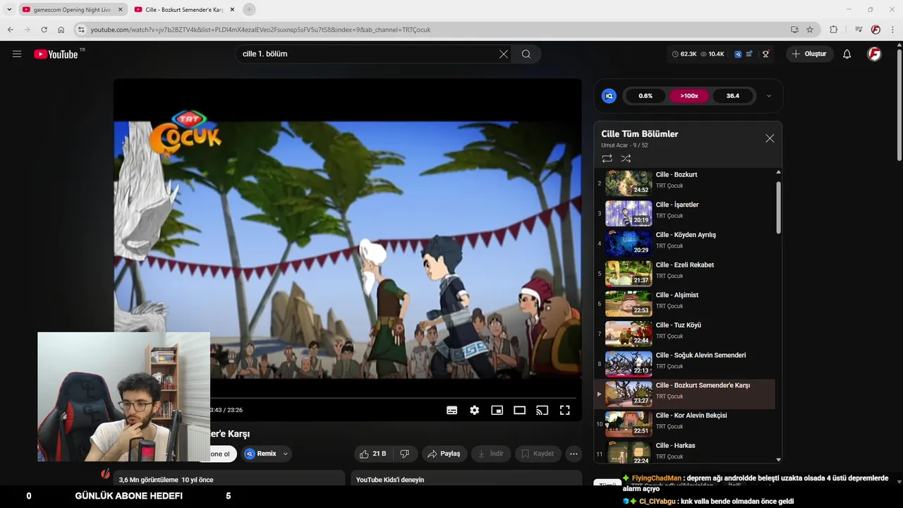Click the round vidIQ logo in score panel
The image size is (903, 508).
(x=609, y=96)
